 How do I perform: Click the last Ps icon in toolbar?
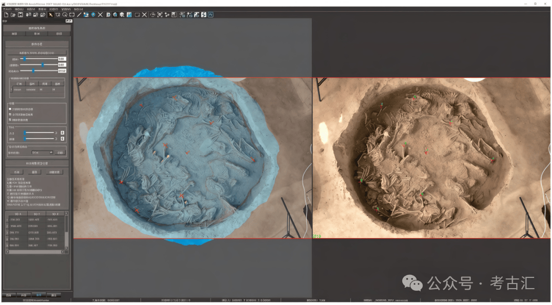pyautogui.click(x=211, y=15)
